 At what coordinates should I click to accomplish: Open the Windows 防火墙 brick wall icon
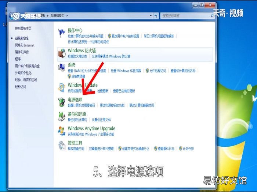62,53
